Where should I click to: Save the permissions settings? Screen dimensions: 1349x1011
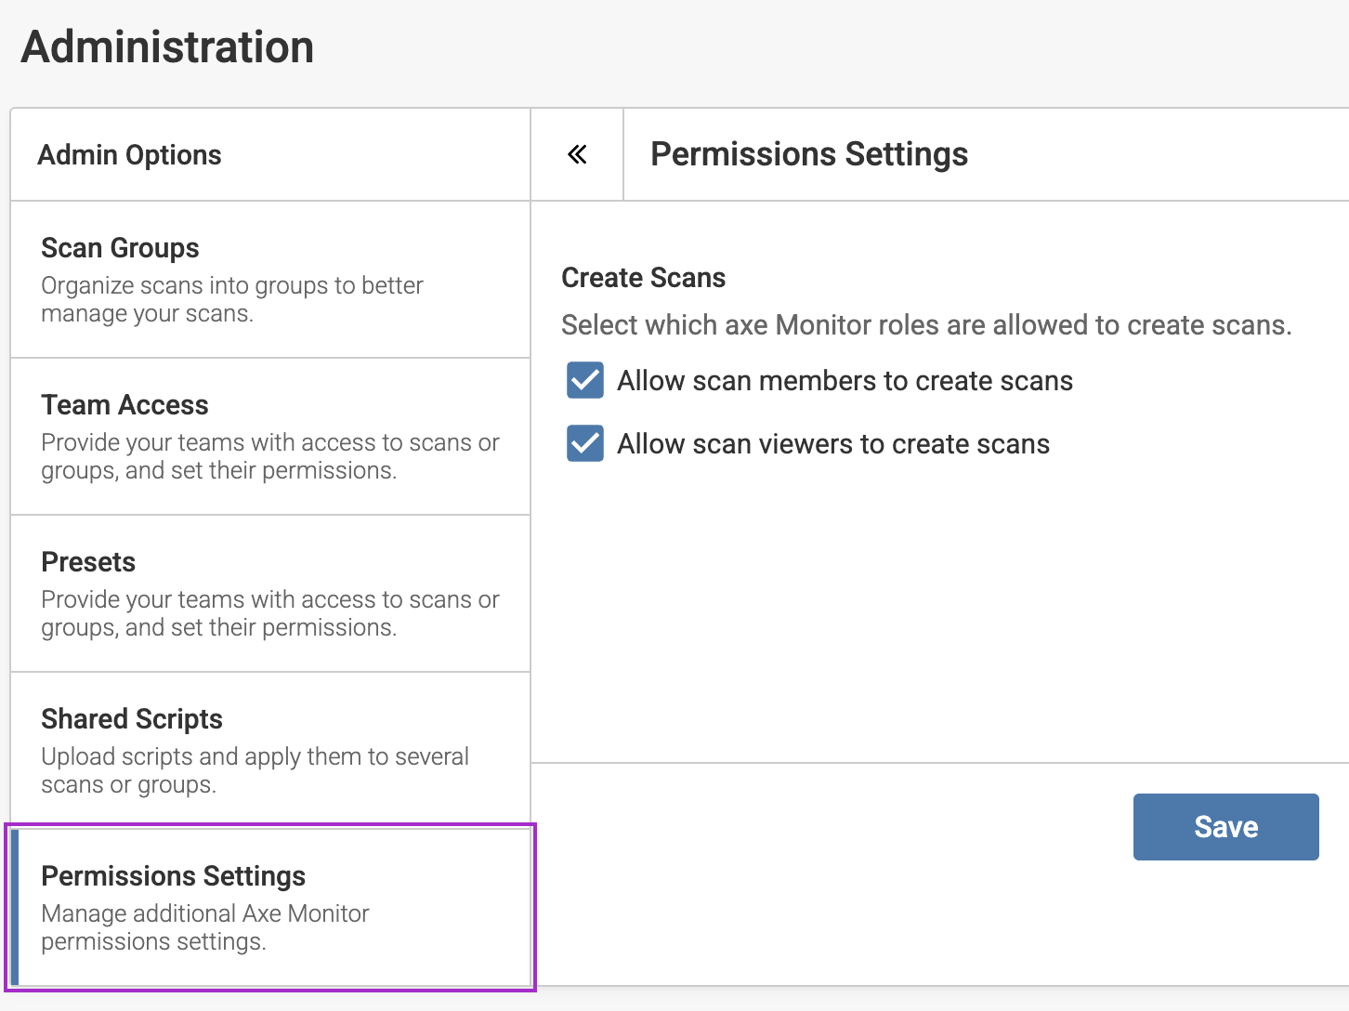click(1225, 826)
